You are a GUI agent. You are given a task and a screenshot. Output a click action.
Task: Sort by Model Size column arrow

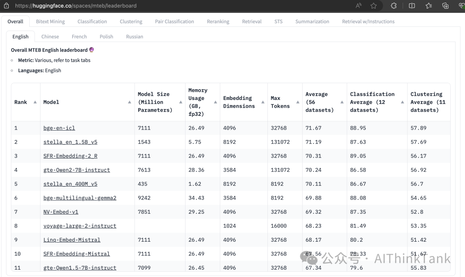180,102
